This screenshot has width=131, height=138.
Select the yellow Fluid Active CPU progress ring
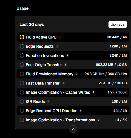(x=22, y=37)
